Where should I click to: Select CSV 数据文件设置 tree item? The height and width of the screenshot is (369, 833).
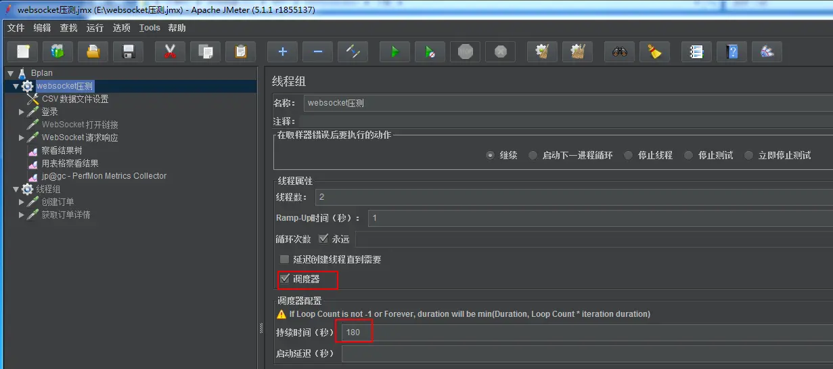click(75, 99)
